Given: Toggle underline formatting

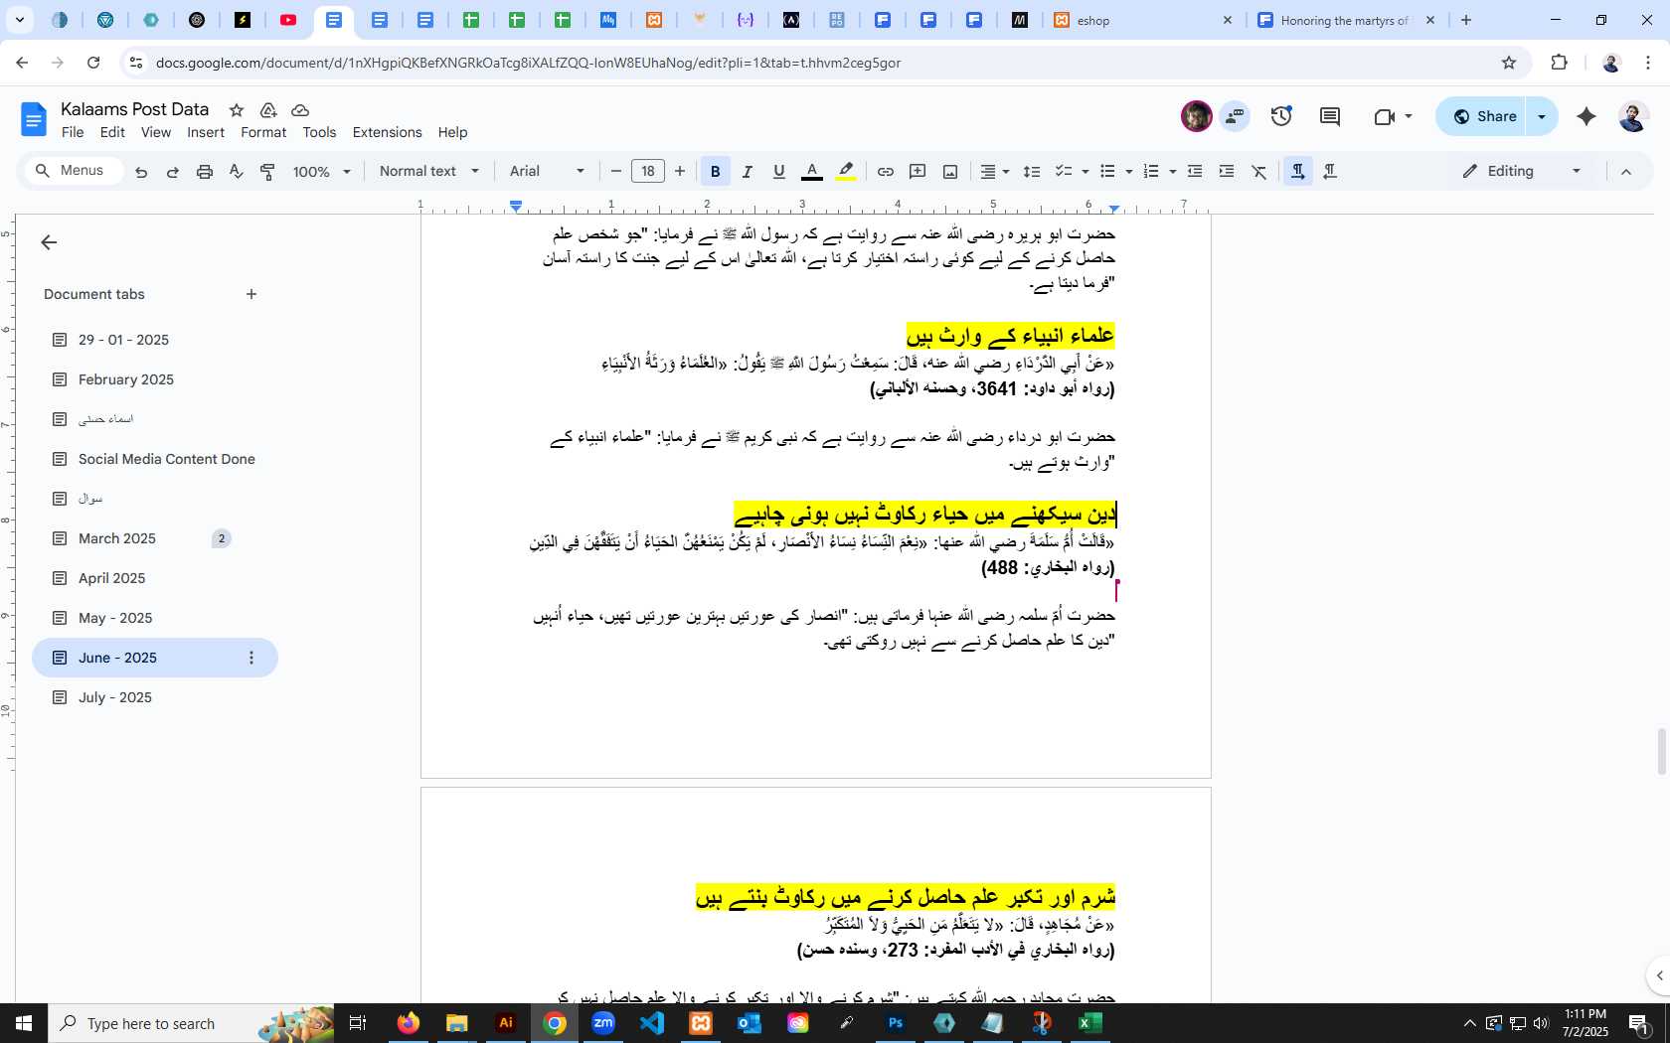Looking at the screenshot, I should 779,172.
